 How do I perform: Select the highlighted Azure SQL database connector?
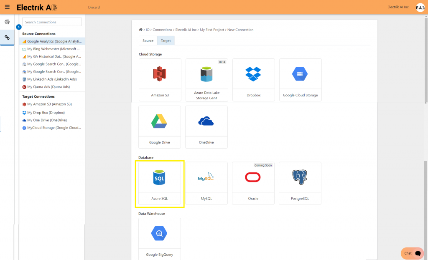(x=160, y=183)
